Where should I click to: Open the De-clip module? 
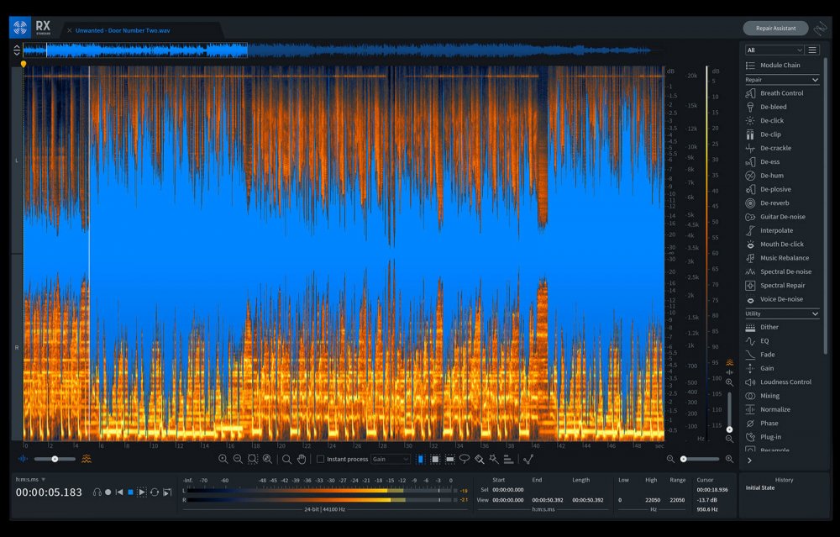[763, 134]
